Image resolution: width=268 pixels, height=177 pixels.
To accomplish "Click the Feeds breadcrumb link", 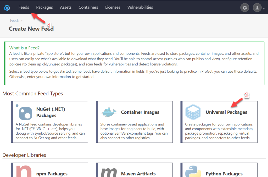I will point(15,20).
